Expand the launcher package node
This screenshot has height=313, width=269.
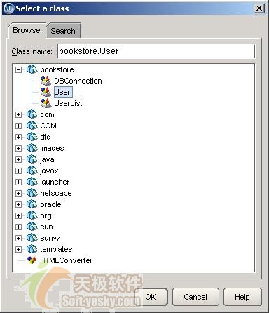(x=18, y=182)
